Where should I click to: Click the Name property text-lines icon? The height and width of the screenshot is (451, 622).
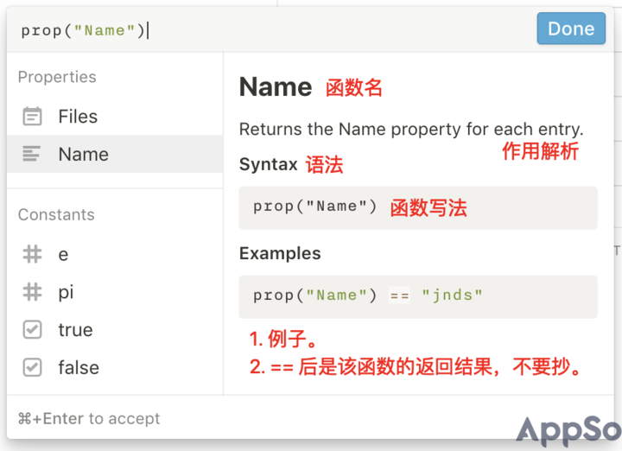point(32,154)
